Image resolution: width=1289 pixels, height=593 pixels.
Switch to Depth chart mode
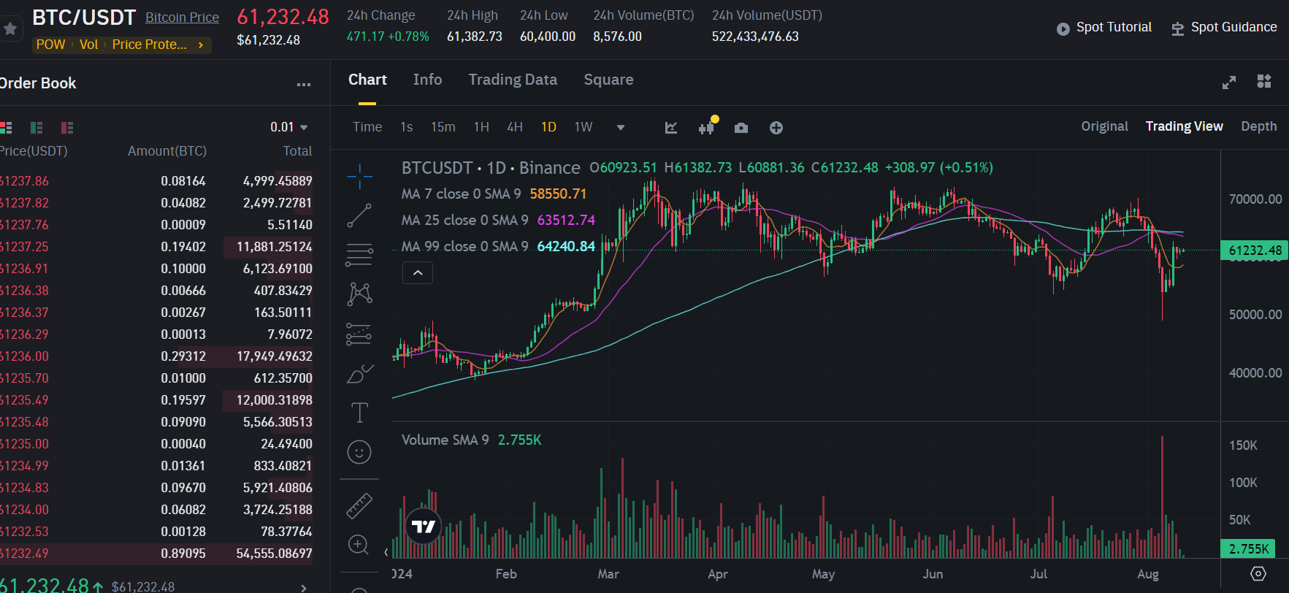[x=1258, y=126]
